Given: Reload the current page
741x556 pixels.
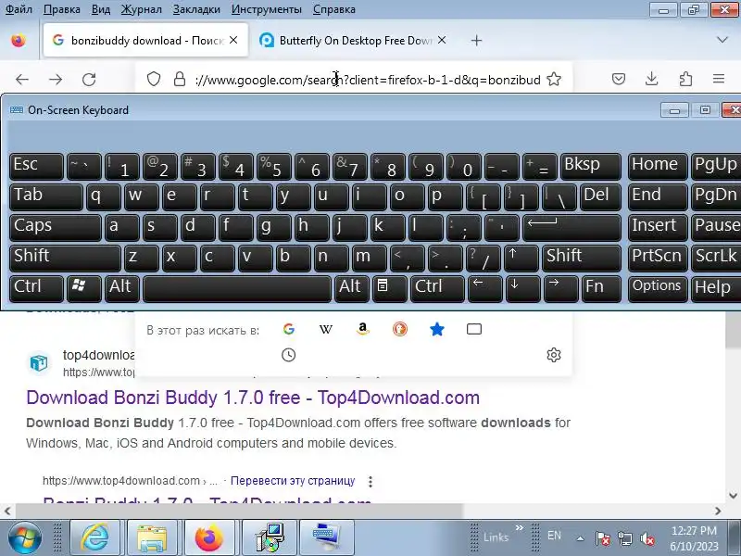Looking at the screenshot, I should point(89,80).
